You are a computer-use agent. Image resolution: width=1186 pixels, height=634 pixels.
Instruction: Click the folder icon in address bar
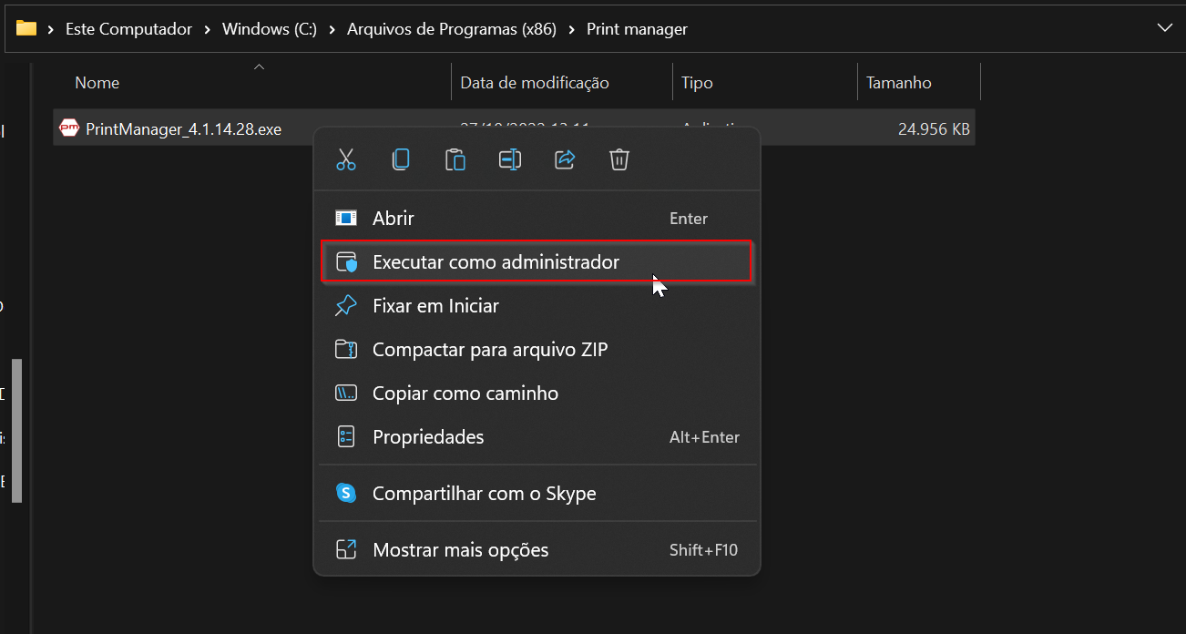pyautogui.click(x=26, y=28)
